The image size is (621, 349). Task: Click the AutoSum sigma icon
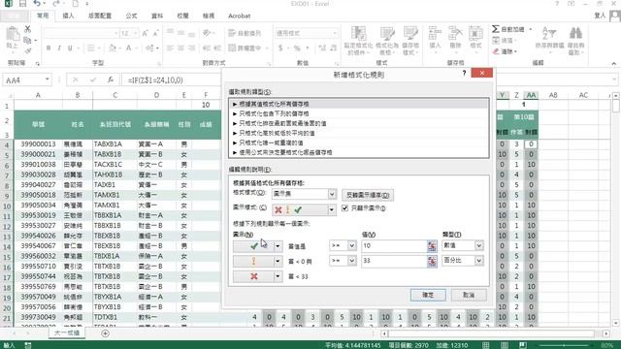pos(496,29)
